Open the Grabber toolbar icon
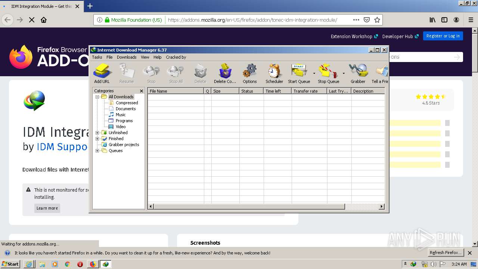This screenshot has width=478, height=269. click(x=358, y=73)
